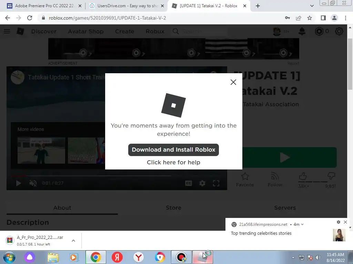The image size is (353, 264).
Task: Close the UsersDrive.com tab
Action: click(x=162, y=6)
